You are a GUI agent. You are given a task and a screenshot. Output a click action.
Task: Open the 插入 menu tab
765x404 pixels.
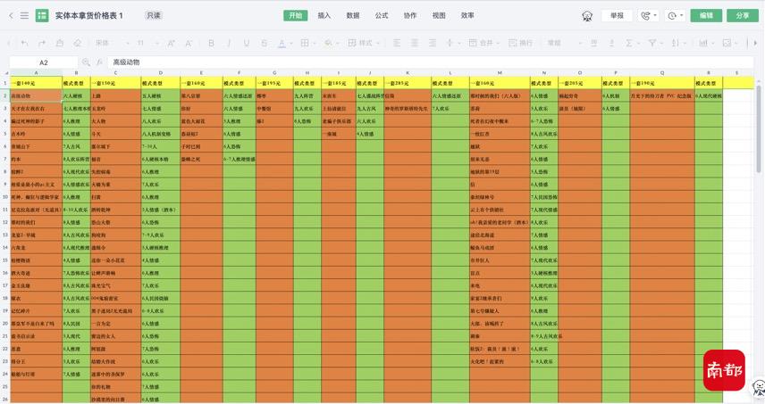(324, 15)
